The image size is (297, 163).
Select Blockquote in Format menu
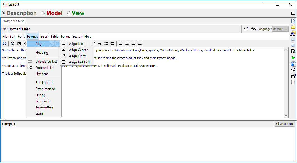44,83
